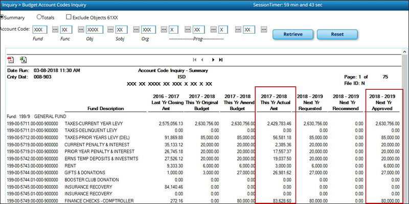The width and height of the screenshot is (409, 204).
Task: Click the Retrieve button
Action: (292, 34)
